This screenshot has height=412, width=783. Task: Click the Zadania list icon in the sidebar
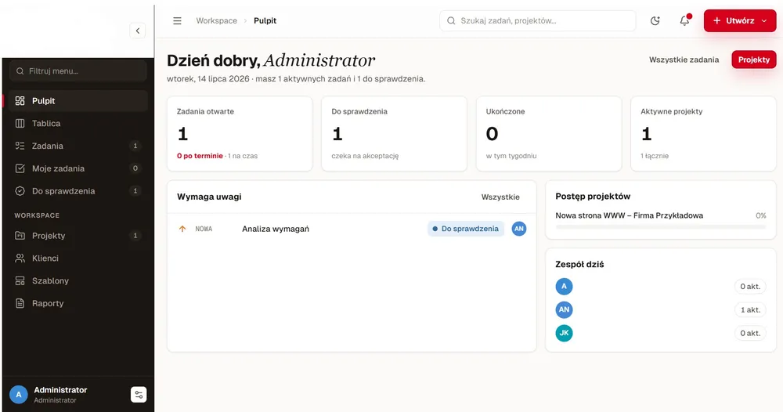20,146
